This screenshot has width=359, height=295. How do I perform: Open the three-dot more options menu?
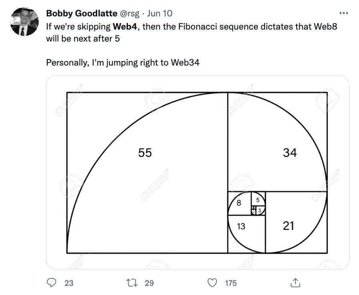pos(343,13)
